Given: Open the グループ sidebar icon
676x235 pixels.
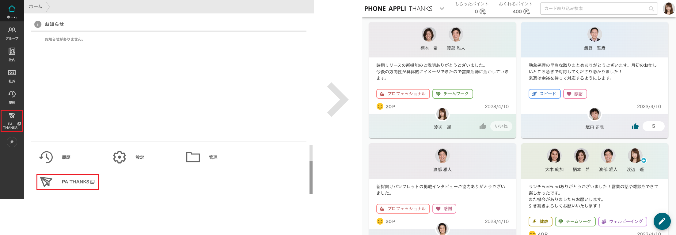Looking at the screenshot, I should [12, 33].
